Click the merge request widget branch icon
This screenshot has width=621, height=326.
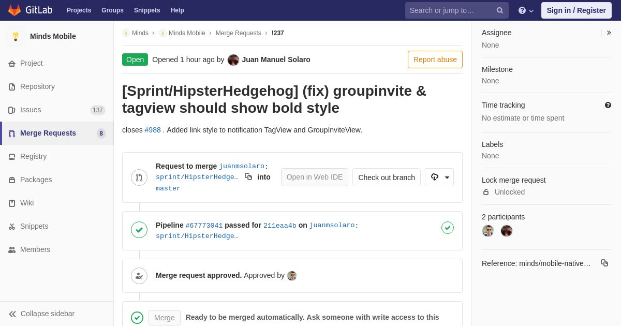139,177
